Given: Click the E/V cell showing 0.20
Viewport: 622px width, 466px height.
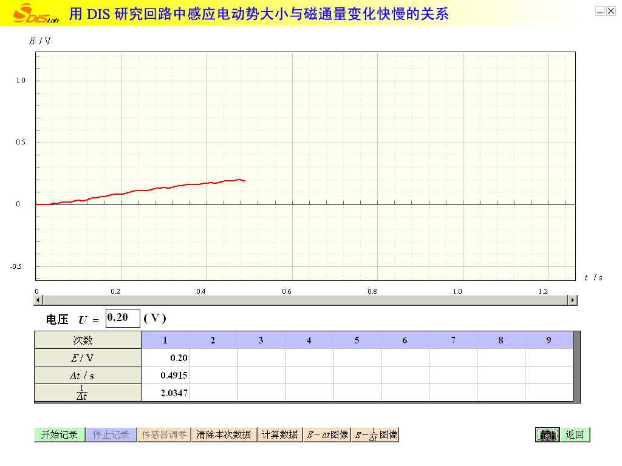Looking at the screenshot, I should pos(165,358).
